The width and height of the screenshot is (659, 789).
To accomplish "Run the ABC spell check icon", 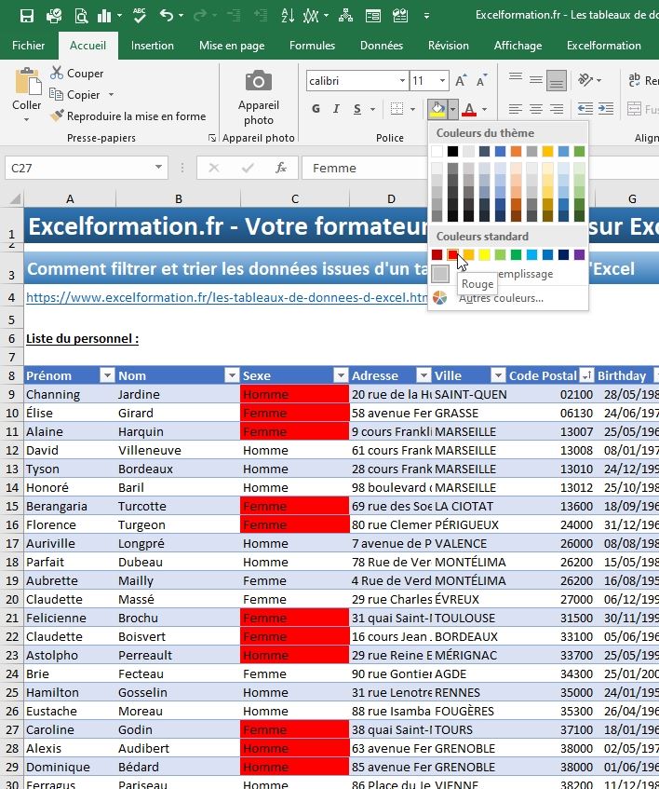I will [140, 16].
